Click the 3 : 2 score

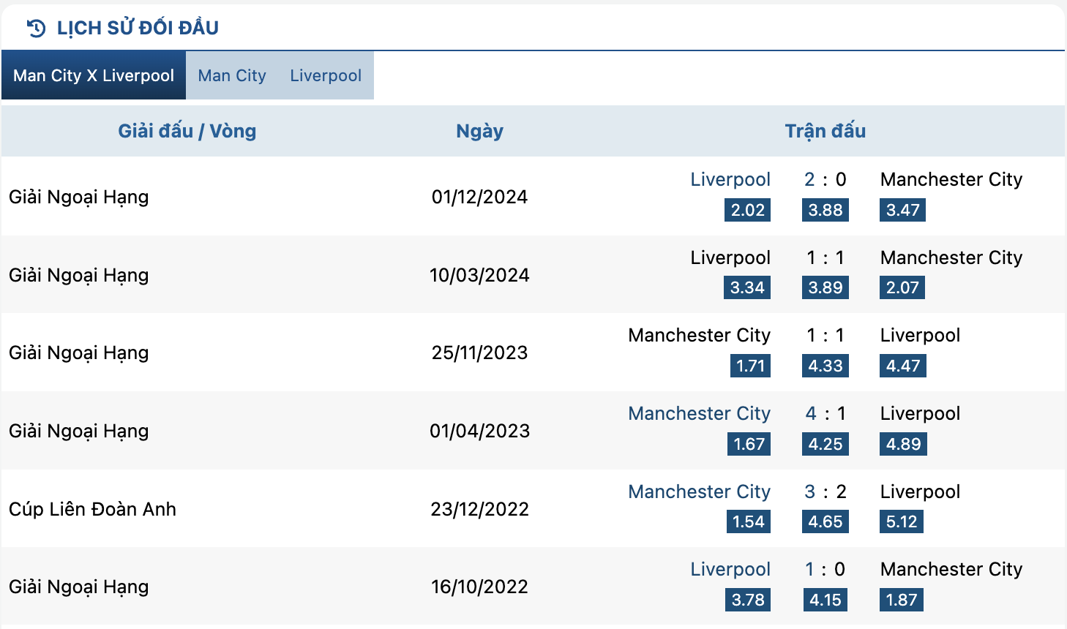825,491
